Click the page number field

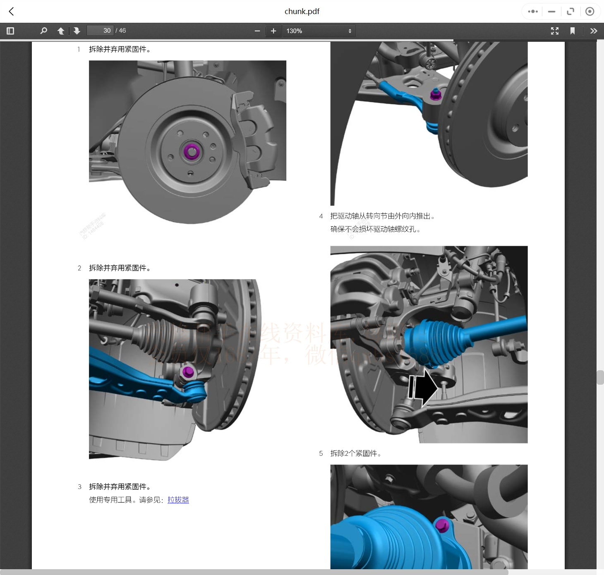[x=100, y=31]
